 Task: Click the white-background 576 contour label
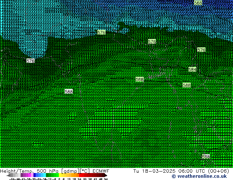[x=31, y=61]
